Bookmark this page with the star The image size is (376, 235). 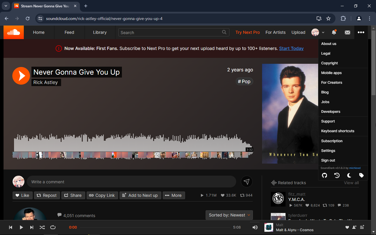[328, 19]
